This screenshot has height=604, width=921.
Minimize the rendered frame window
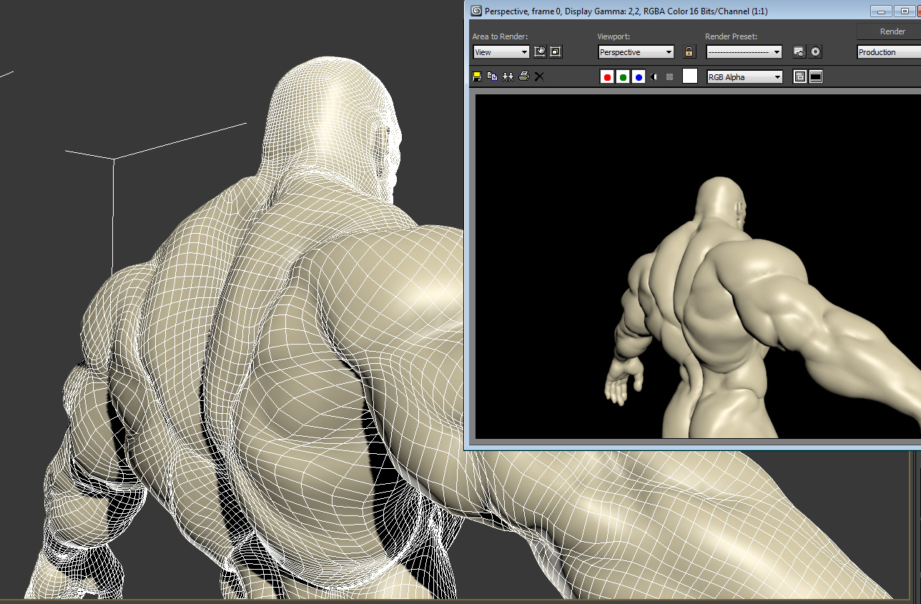(882, 11)
